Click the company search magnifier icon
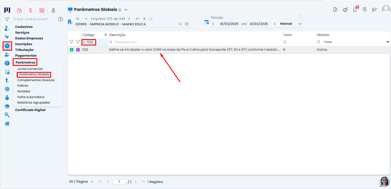The height and width of the screenshot is (189, 391). point(180,24)
